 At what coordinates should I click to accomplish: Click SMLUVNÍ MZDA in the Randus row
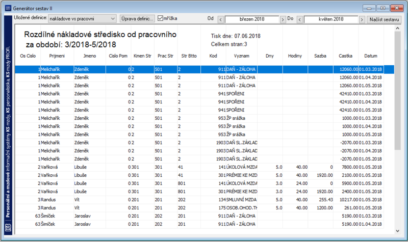(241, 200)
